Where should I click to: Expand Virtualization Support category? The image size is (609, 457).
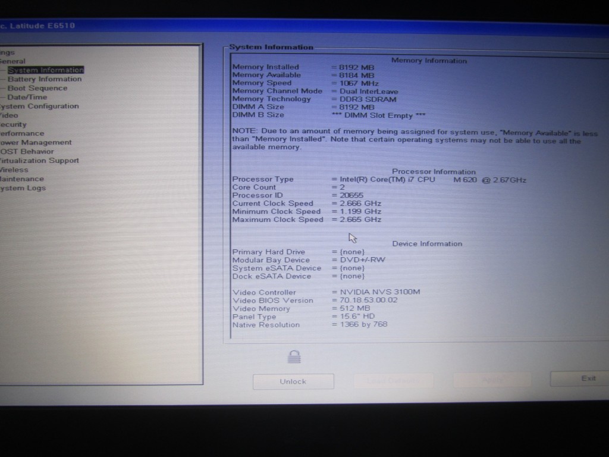click(x=39, y=161)
